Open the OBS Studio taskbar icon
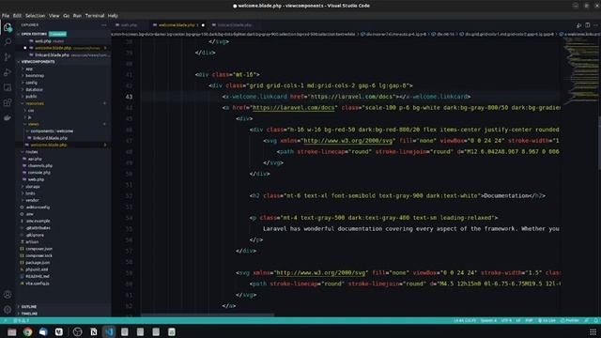Viewport: 601px width, 338px height. coord(77,331)
